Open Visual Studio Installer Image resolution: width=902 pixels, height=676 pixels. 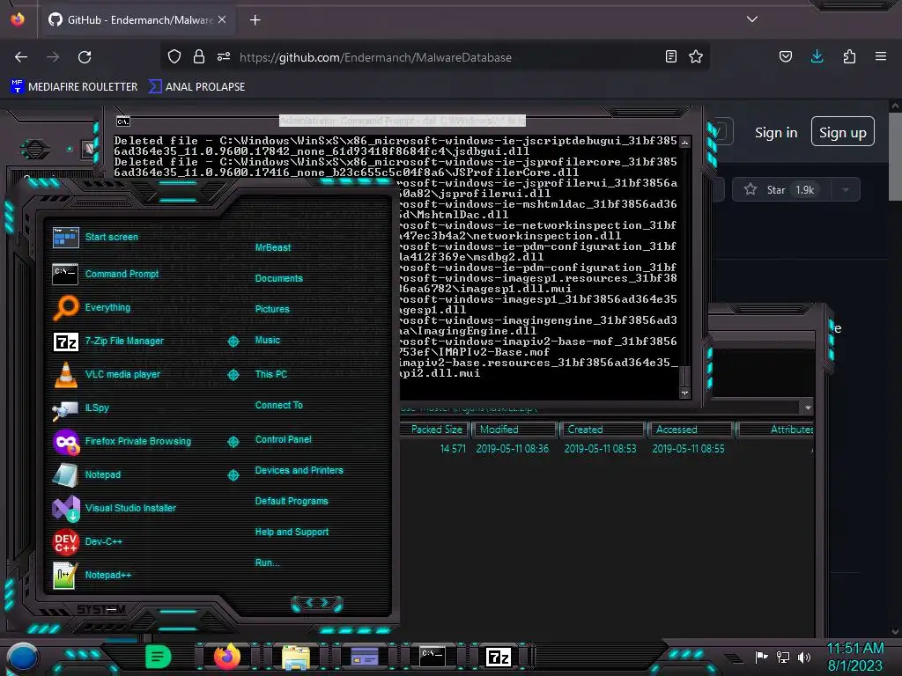click(115, 508)
